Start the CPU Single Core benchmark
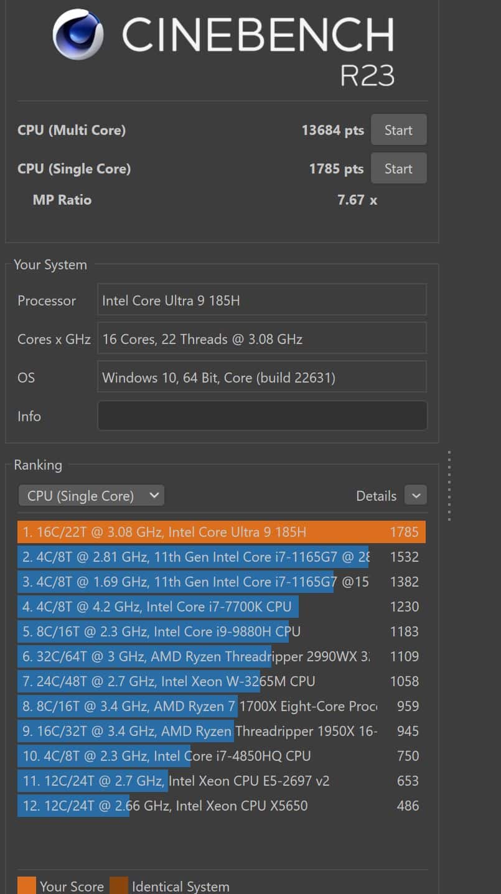Image resolution: width=501 pixels, height=894 pixels. (x=398, y=169)
